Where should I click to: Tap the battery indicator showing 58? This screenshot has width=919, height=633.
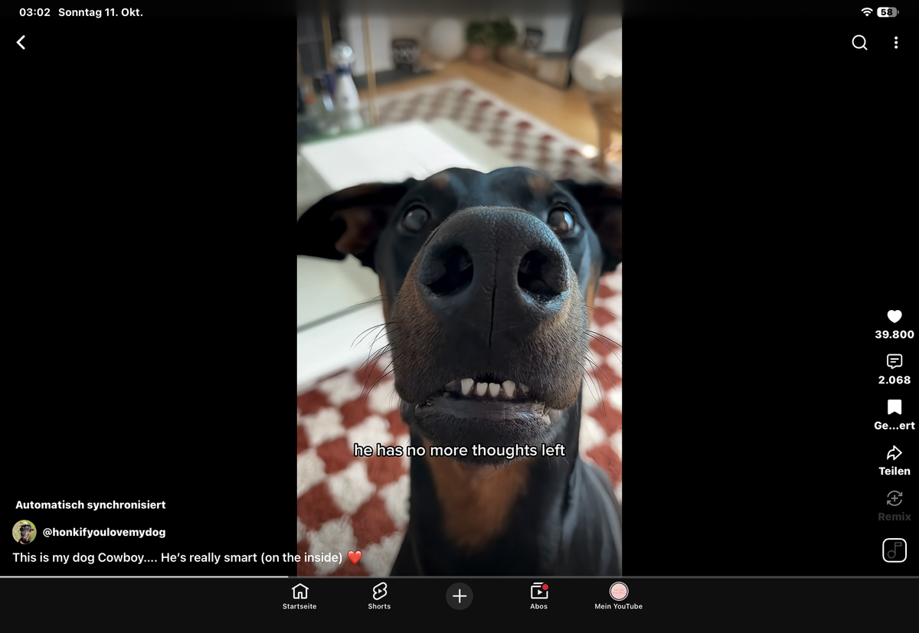(888, 12)
